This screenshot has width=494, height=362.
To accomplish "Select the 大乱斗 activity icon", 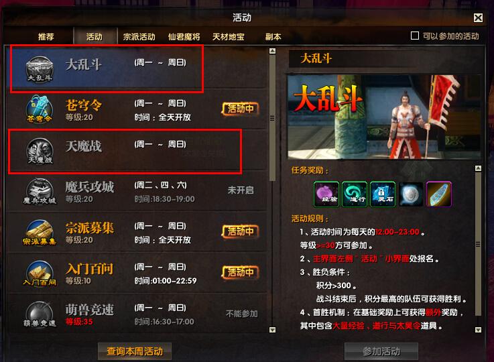I will (40, 69).
